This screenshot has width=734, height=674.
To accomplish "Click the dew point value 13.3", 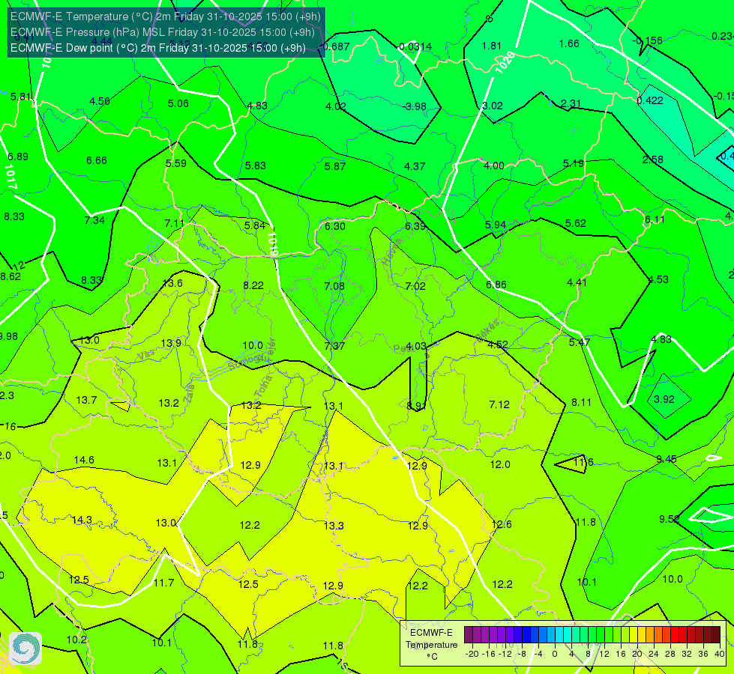I will pyautogui.click(x=334, y=526).
